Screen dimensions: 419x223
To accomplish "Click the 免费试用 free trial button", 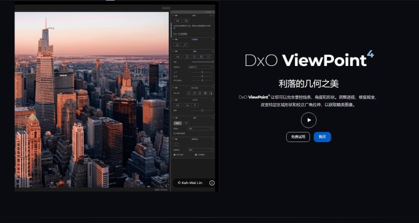I will point(298,137).
